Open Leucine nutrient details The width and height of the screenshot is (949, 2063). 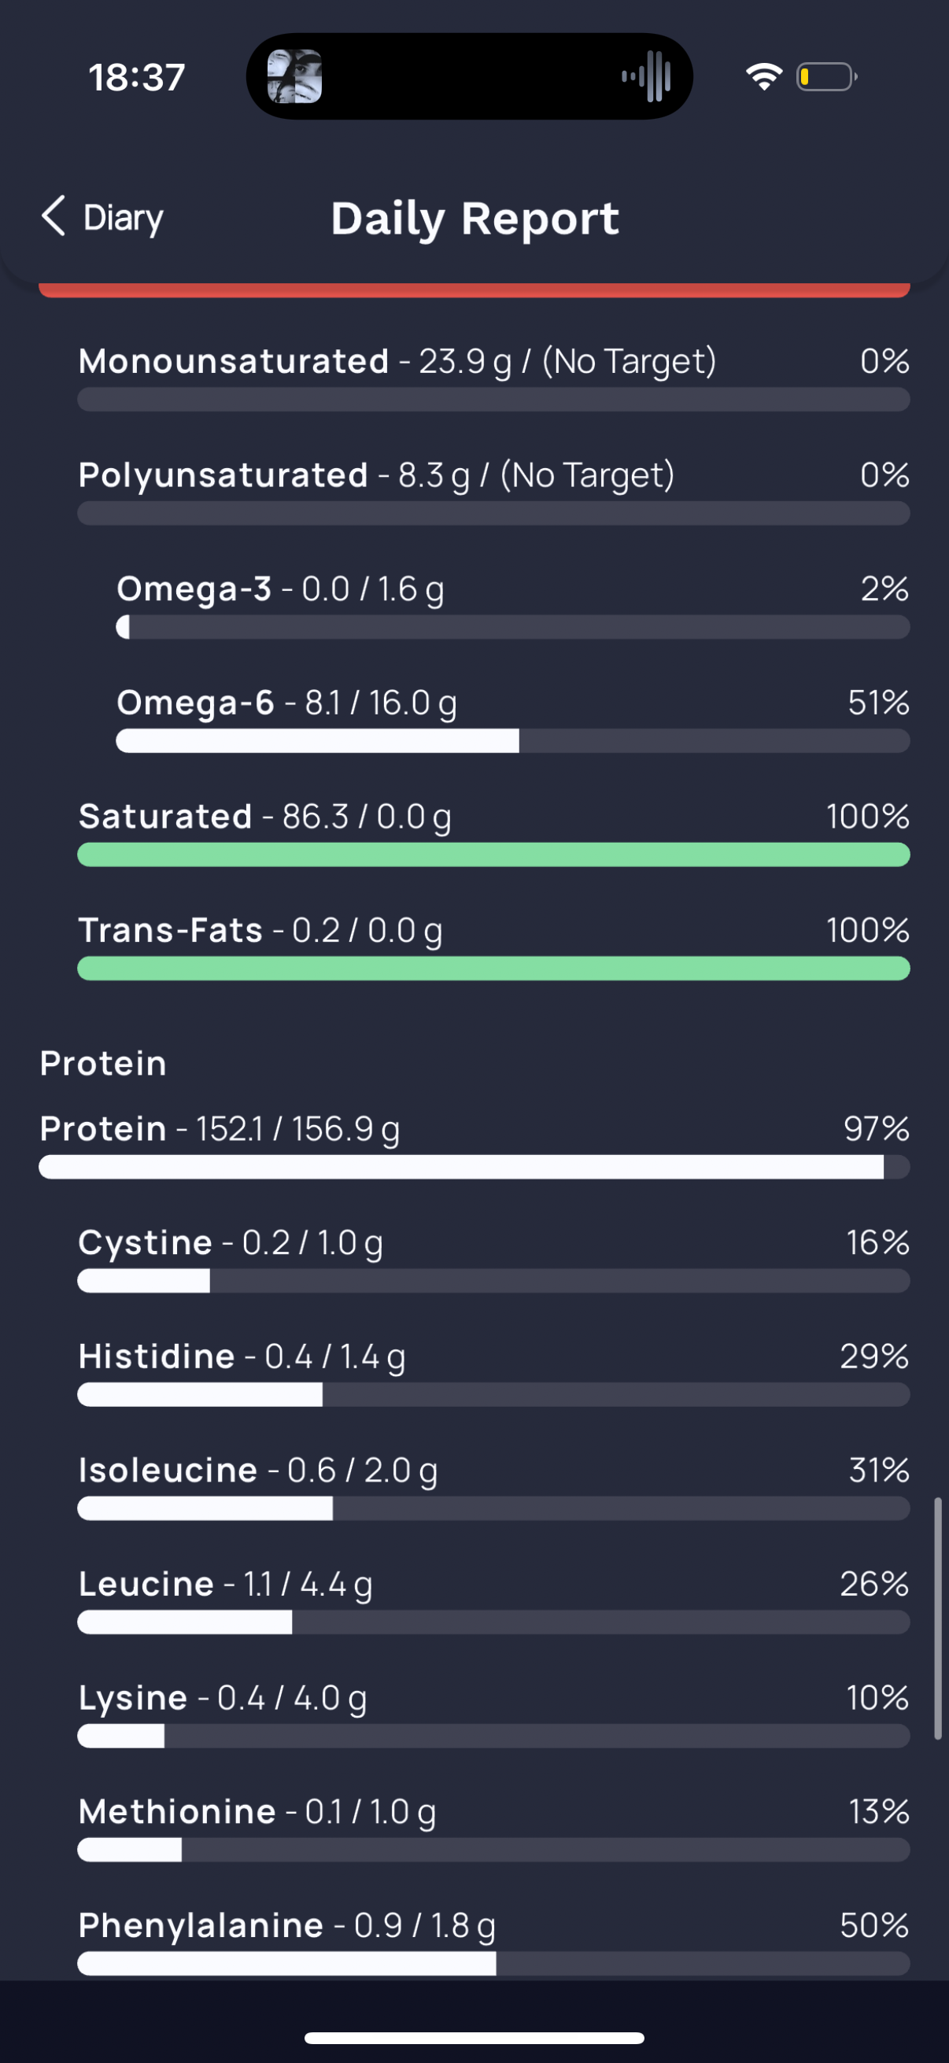pyautogui.click(x=493, y=1600)
